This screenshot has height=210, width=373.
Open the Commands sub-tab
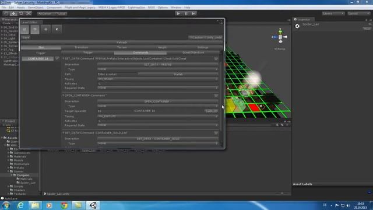140,52
